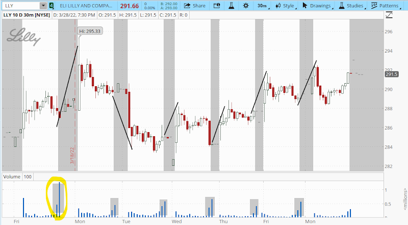Click the 3/18/22 dashed red date marker
The width and height of the screenshot is (408, 225).
tap(72, 156)
